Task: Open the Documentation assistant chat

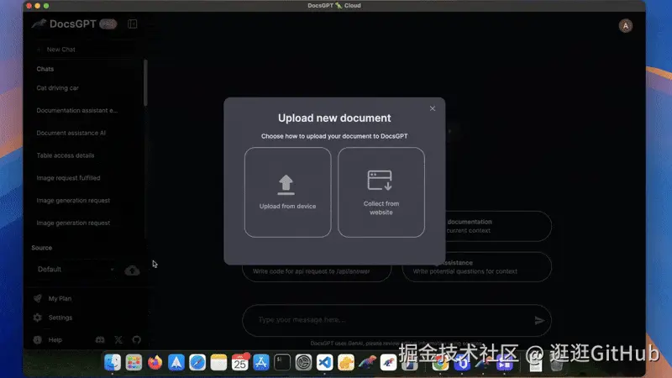Action: [76, 110]
